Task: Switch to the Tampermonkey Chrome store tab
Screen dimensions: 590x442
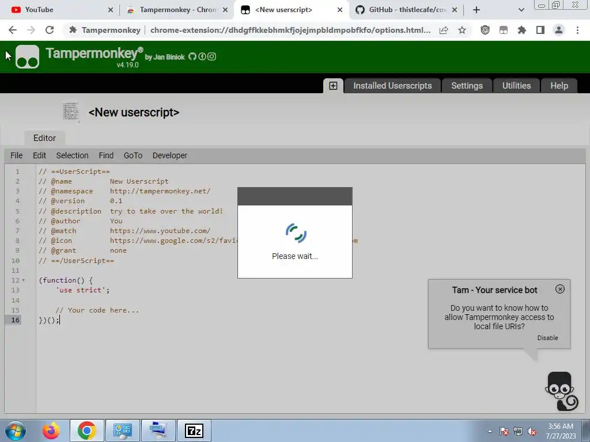Action: pos(177,10)
